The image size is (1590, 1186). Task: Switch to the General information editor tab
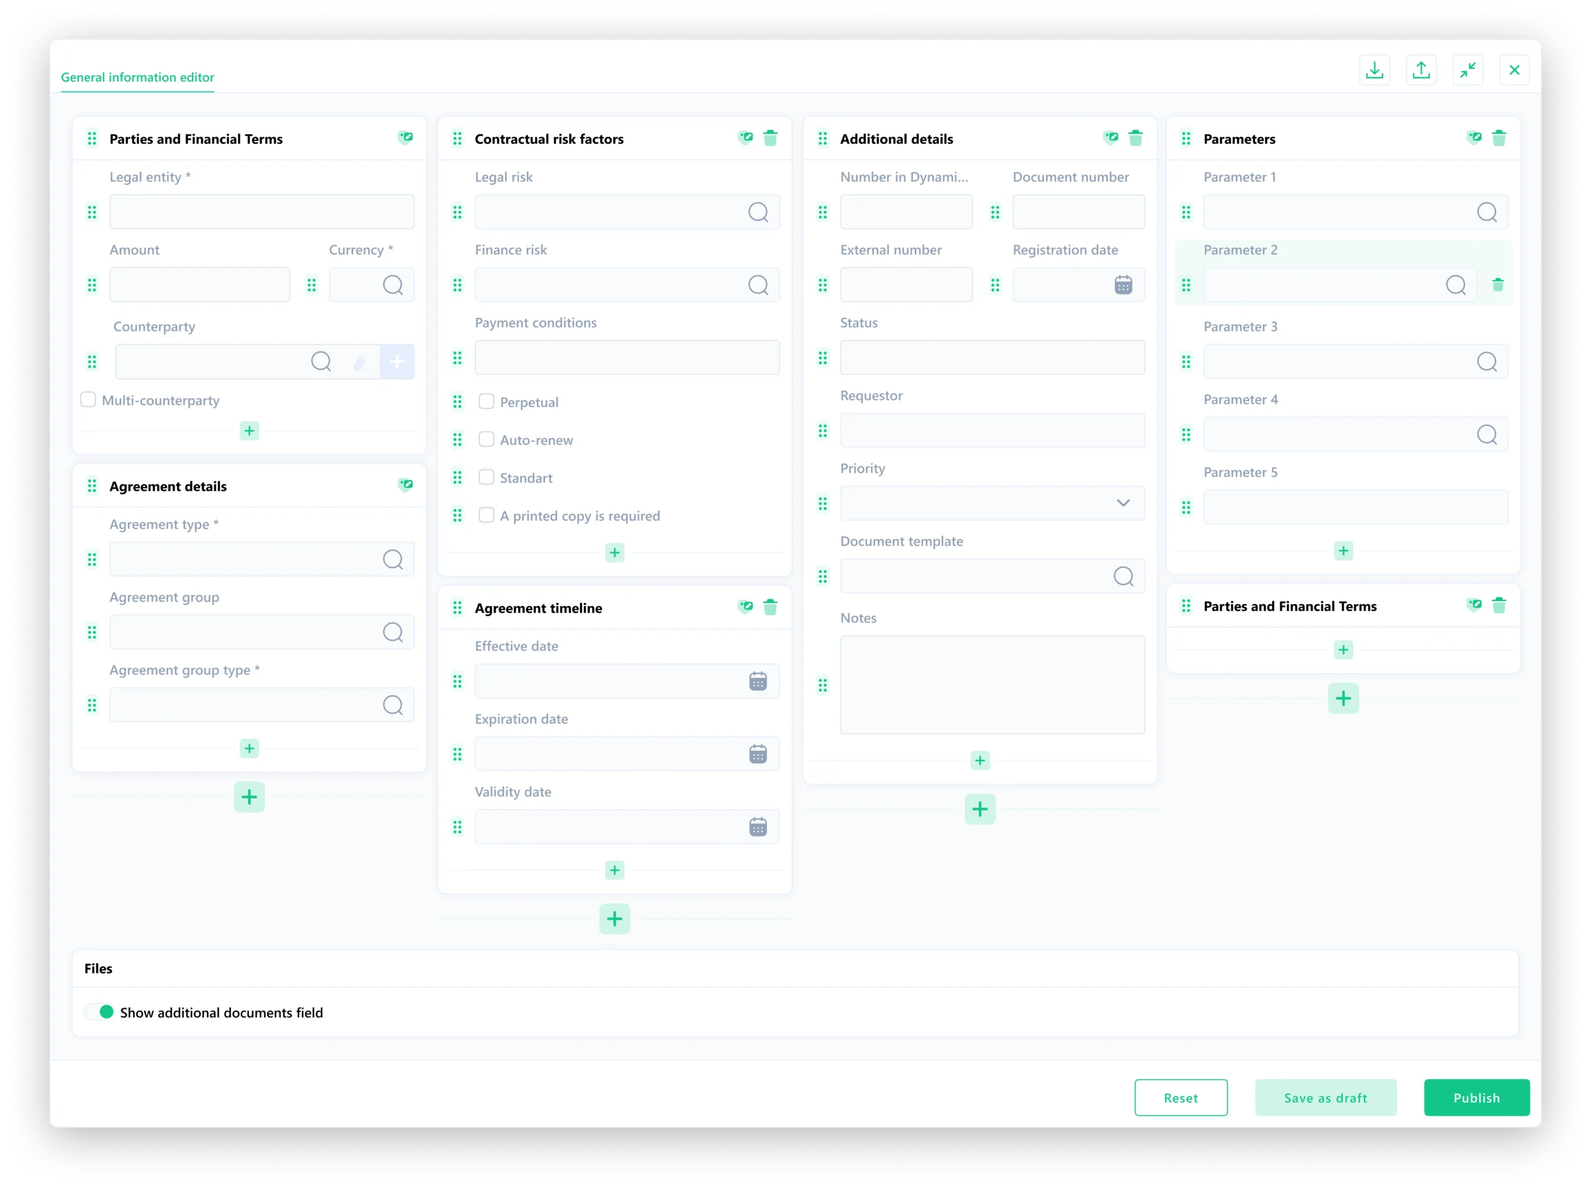click(137, 77)
